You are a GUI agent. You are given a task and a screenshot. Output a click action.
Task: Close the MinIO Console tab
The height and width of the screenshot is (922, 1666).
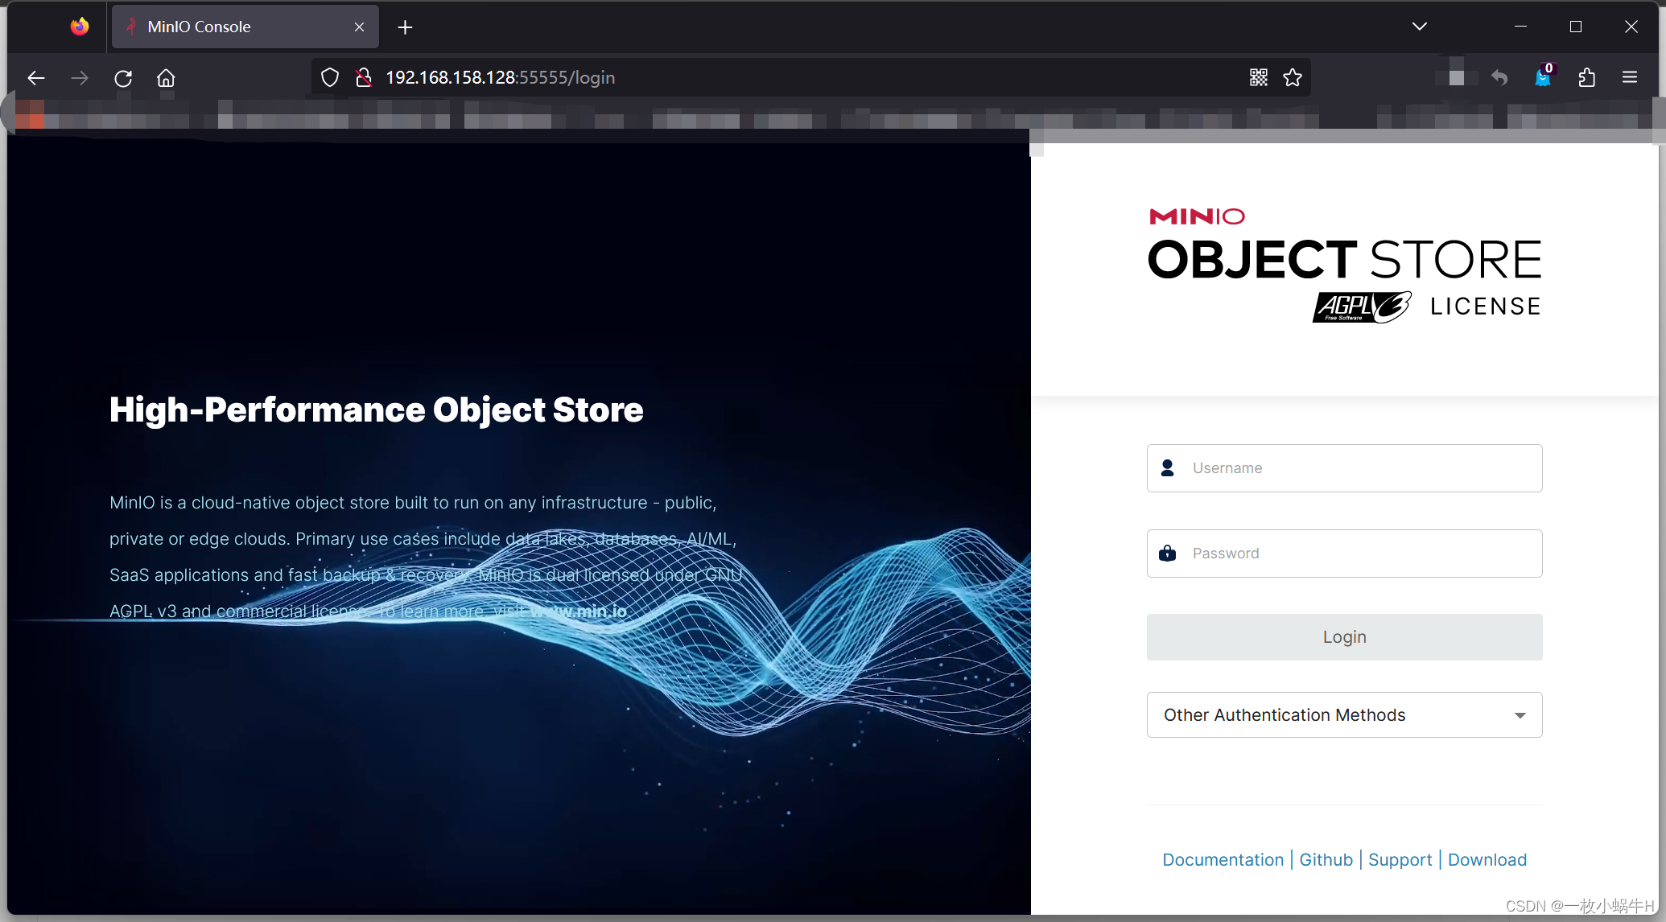[359, 27]
